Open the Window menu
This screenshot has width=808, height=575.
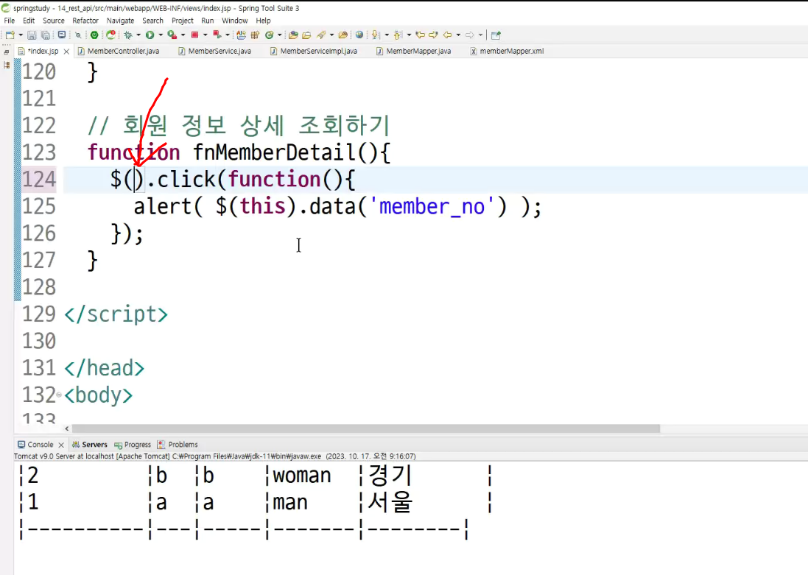(235, 21)
